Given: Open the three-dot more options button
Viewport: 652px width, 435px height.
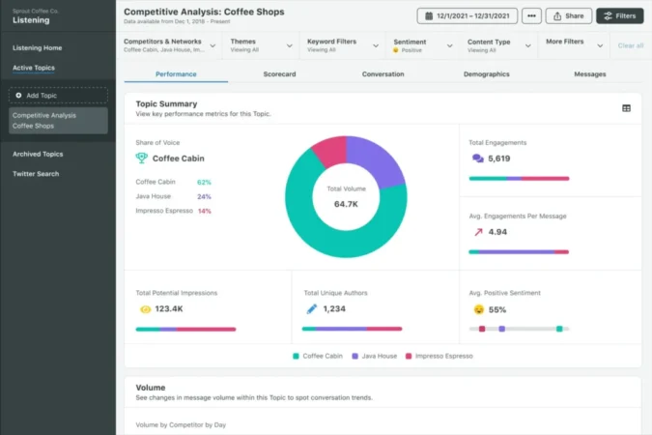Looking at the screenshot, I should 531,15.
